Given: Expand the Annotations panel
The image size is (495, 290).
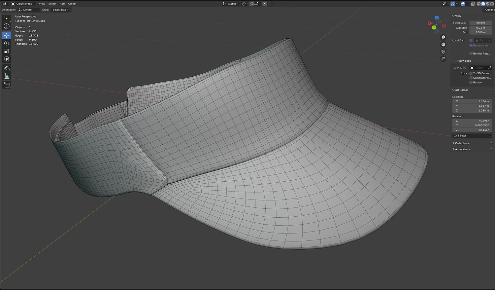Looking at the screenshot, I should tap(461, 149).
